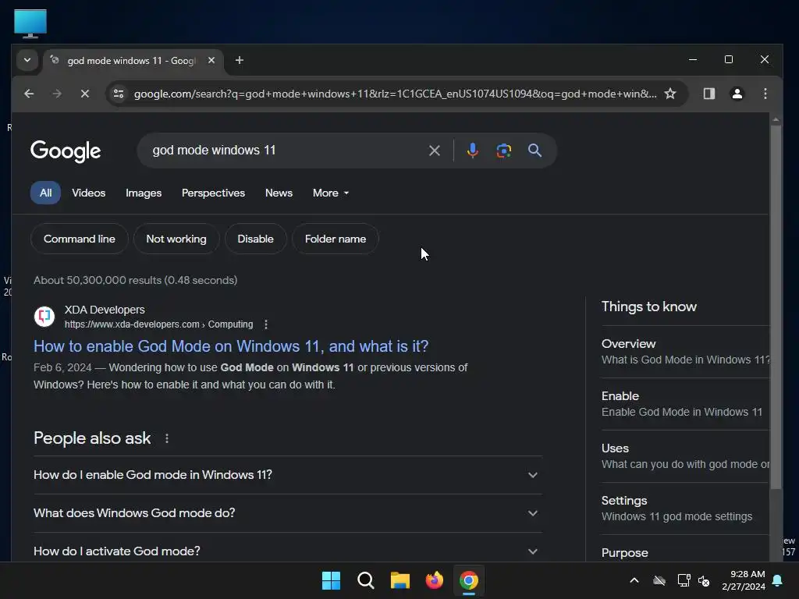Screen dimensions: 799x599
Task: Click the URL address bar
Action: 395,94
